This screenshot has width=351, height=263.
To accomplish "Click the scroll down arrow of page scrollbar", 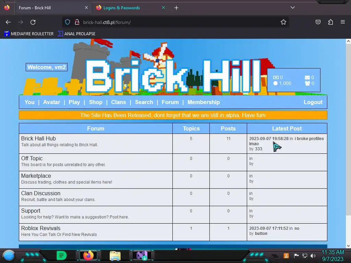I will [348, 246].
